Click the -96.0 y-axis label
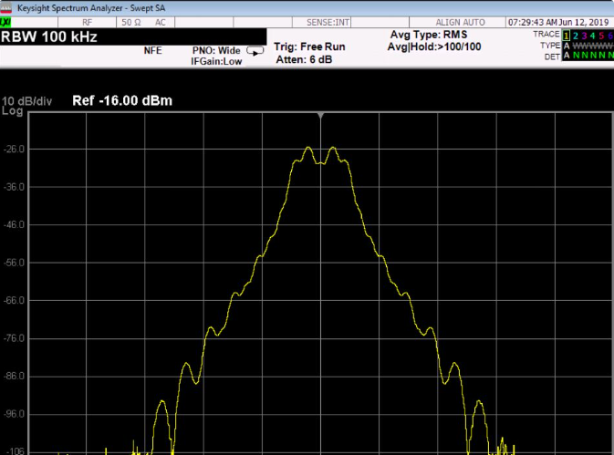 [15, 414]
